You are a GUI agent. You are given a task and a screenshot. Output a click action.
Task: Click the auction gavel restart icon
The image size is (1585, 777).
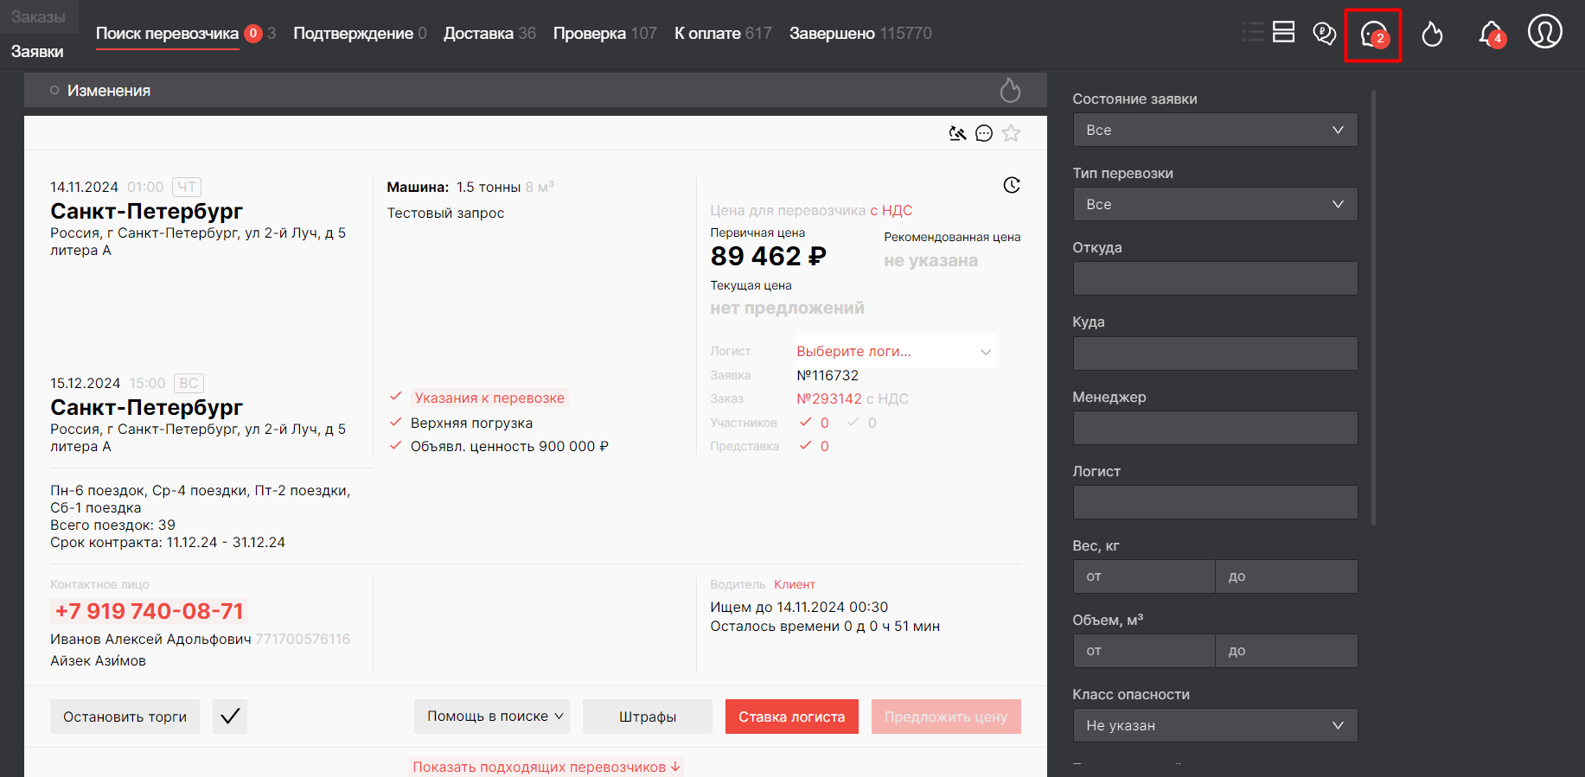click(x=957, y=133)
